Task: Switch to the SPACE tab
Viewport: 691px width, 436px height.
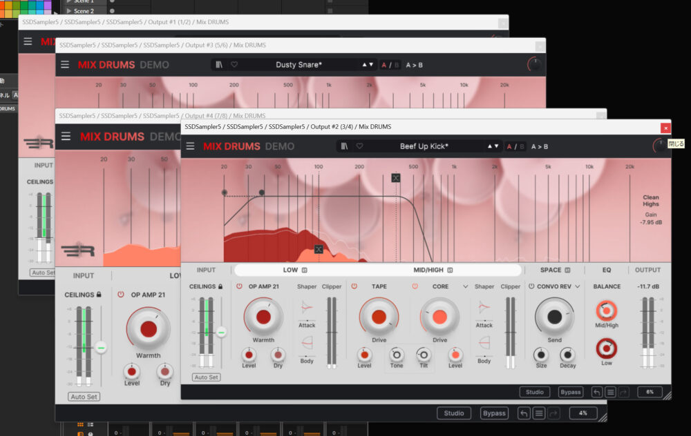Action: [x=551, y=270]
